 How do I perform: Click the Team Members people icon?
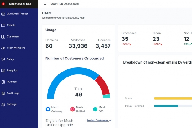coord(3,48)
